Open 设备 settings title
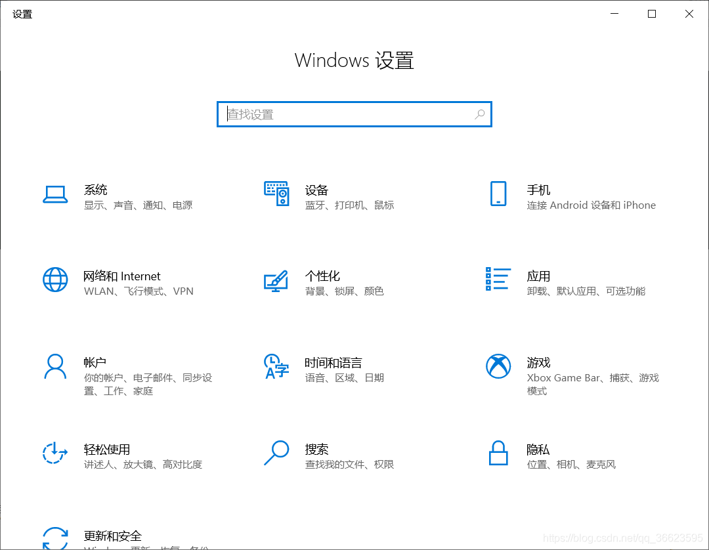This screenshot has height=550, width=709. (316, 190)
